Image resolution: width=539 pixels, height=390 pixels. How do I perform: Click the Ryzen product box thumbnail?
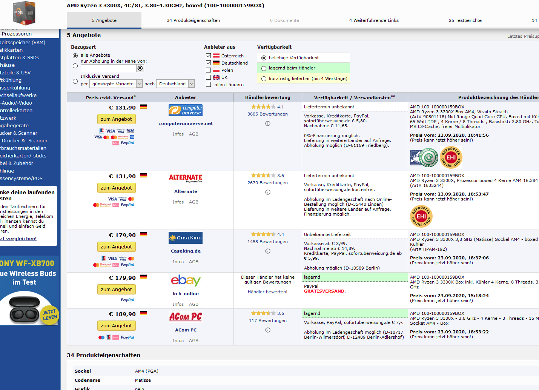pos(24,13)
